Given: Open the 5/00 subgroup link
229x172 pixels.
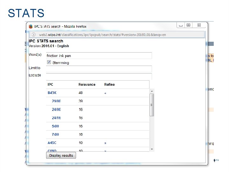Looking at the screenshot, I should [x=55, y=126].
